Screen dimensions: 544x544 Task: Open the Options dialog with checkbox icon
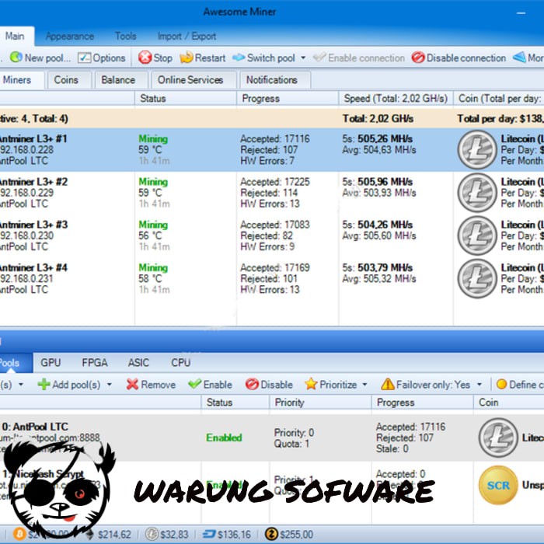tap(85, 58)
